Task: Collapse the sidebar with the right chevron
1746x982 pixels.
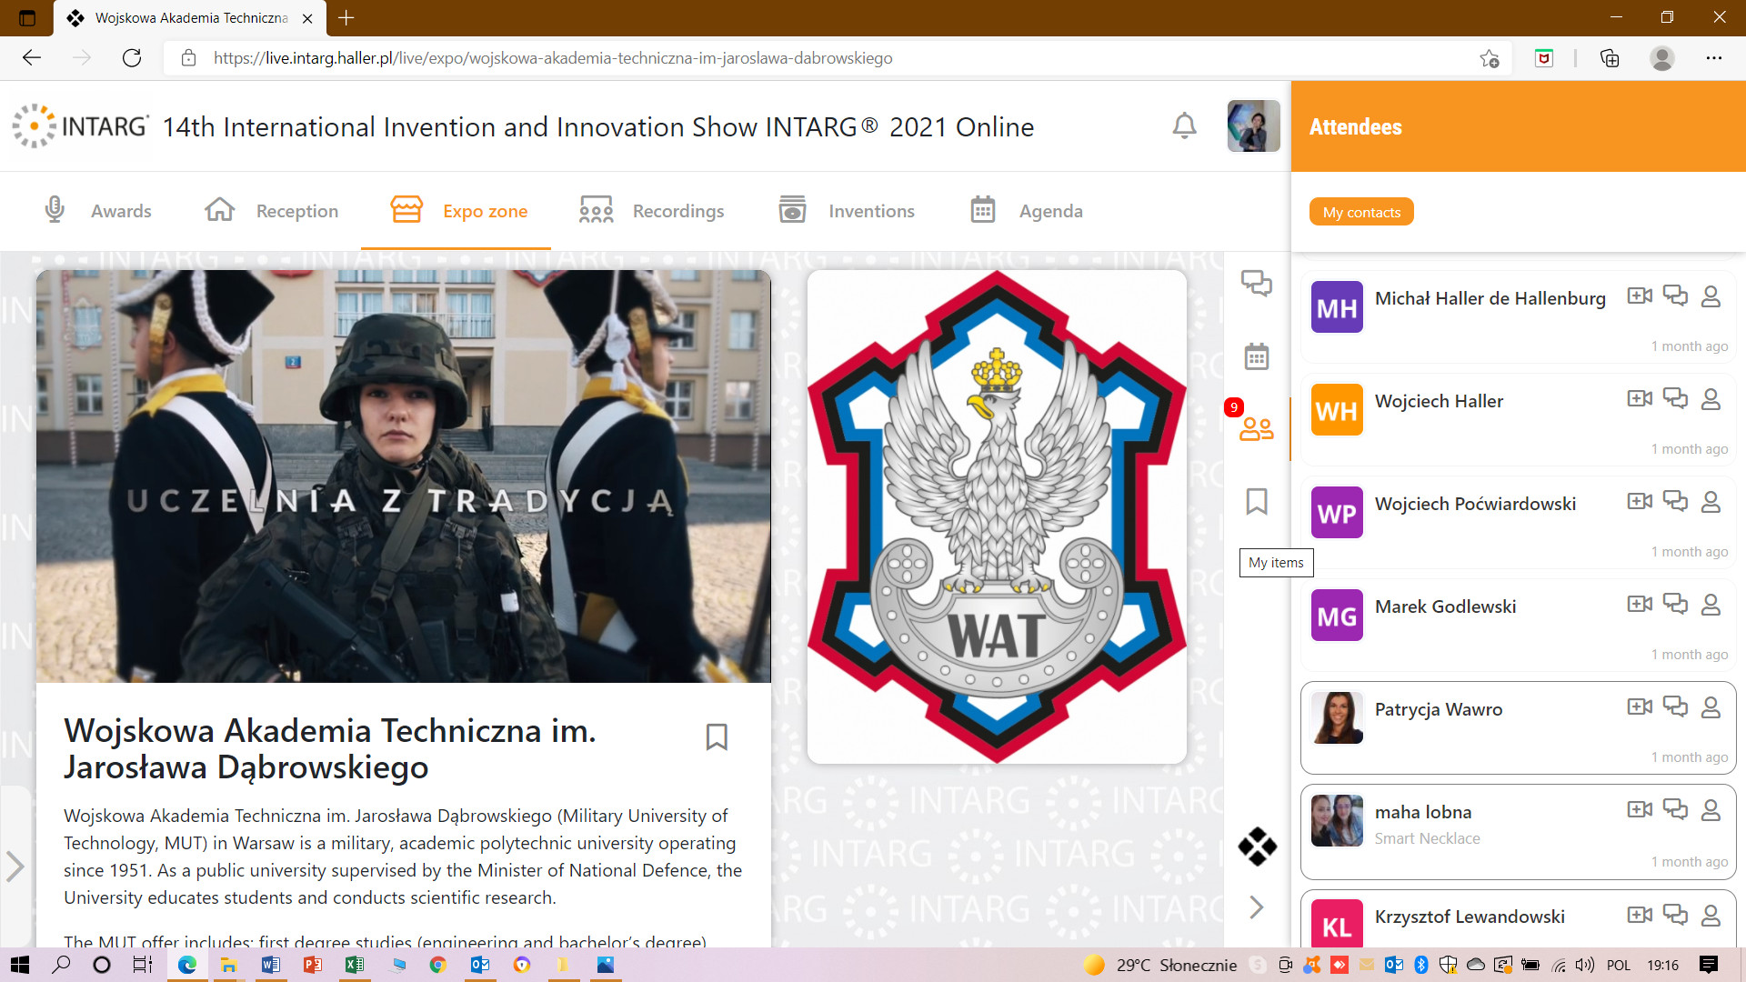Action: pos(1257,907)
